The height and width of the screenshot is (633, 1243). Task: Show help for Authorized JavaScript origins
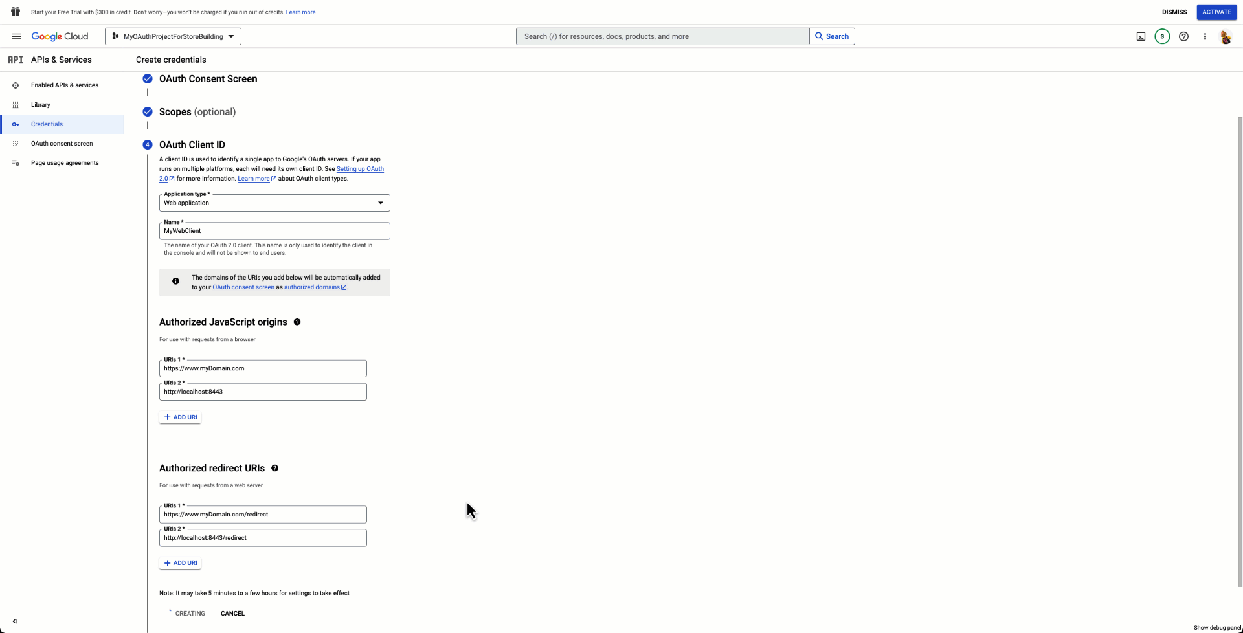pyautogui.click(x=297, y=322)
